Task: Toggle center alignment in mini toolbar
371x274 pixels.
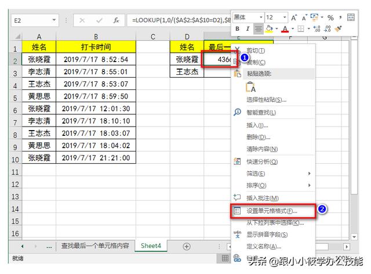Action: click(x=258, y=29)
